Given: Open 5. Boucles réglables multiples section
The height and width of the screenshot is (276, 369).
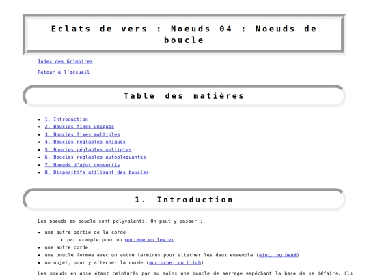Looking at the screenshot, I should pyautogui.click(x=88, y=149).
